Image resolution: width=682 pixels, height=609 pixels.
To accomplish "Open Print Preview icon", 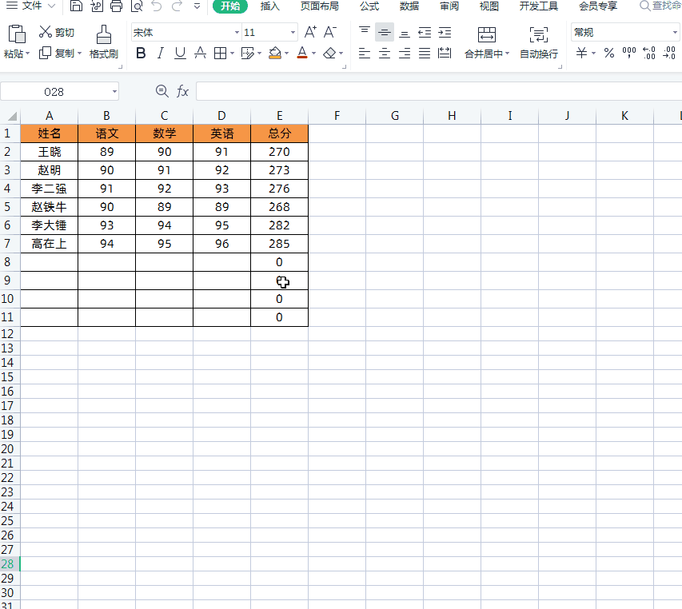I will (137, 6).
